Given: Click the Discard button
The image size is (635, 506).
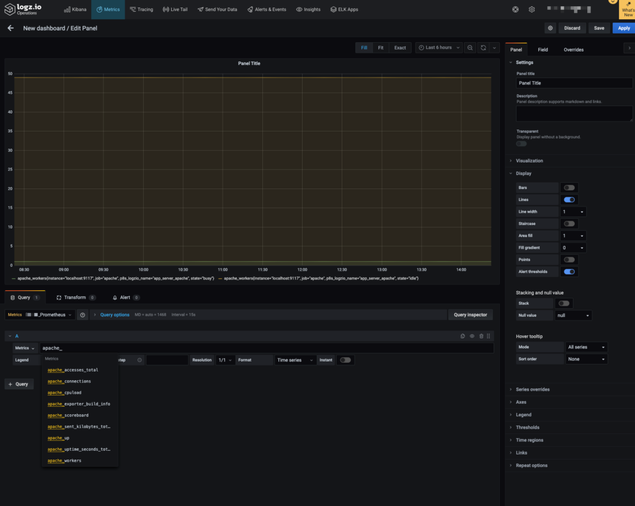Looking at the screenshot, I should (x=572, y=28).
